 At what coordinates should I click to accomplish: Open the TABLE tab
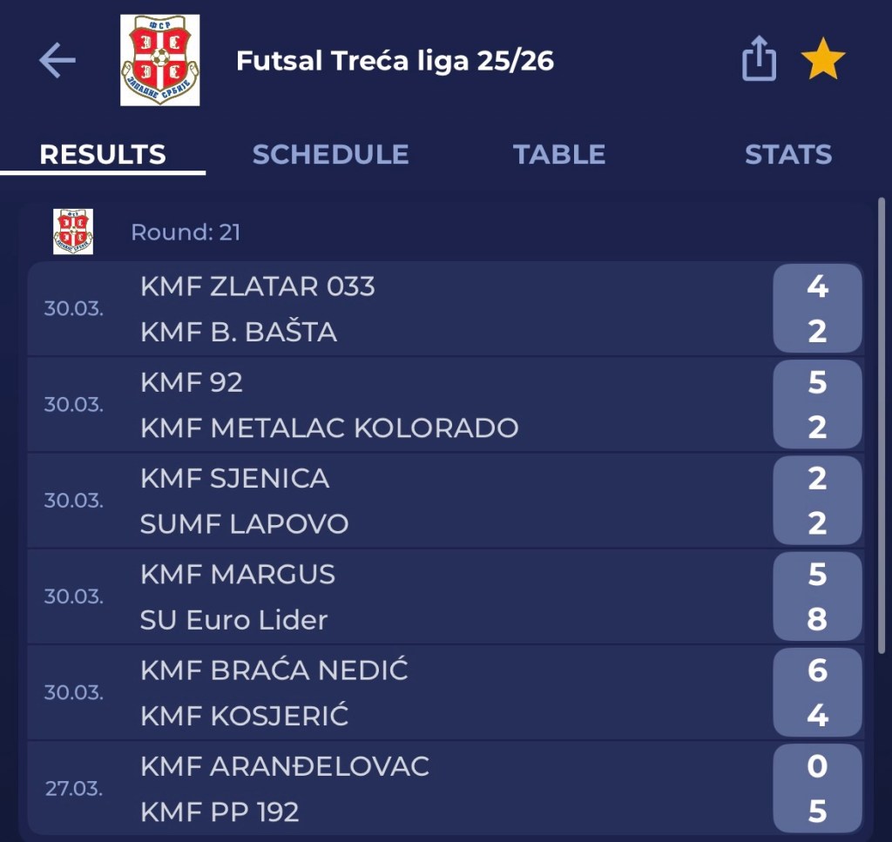point(558,155)
